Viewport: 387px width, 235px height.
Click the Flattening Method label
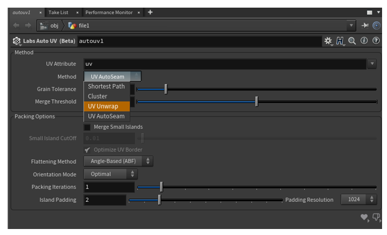tap(54, 161)
